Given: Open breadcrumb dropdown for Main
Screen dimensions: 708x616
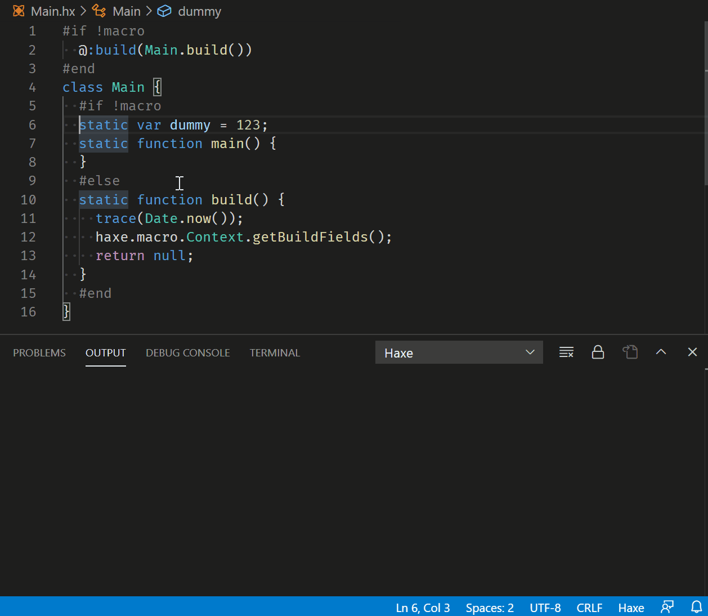Looking at the screenshot, I should (127, 11).
